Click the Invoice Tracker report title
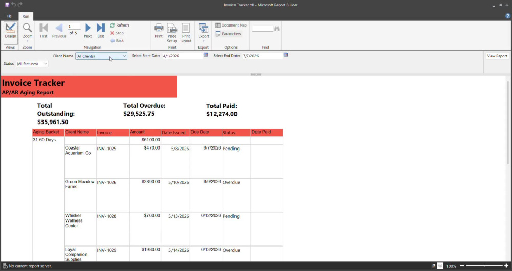The width and height of the screenshot is (512, 271). 33,83
